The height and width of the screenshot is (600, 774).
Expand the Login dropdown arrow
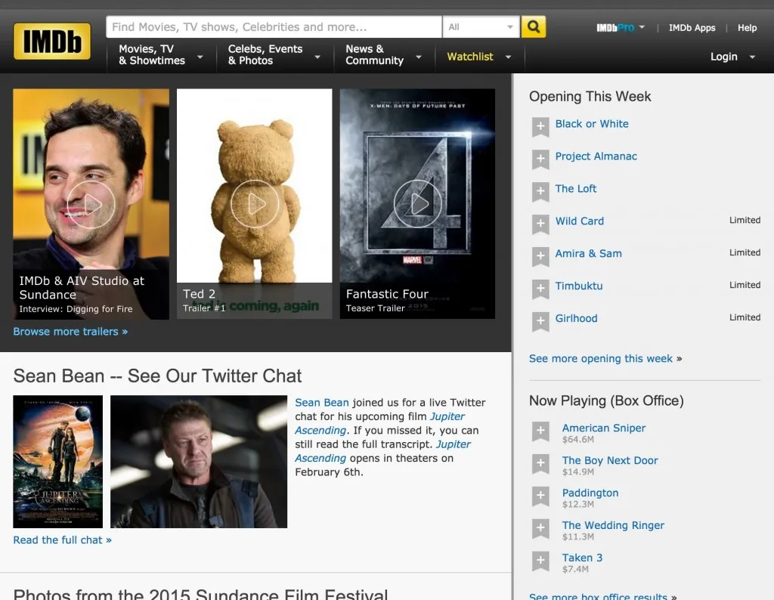tap(752, 57)
